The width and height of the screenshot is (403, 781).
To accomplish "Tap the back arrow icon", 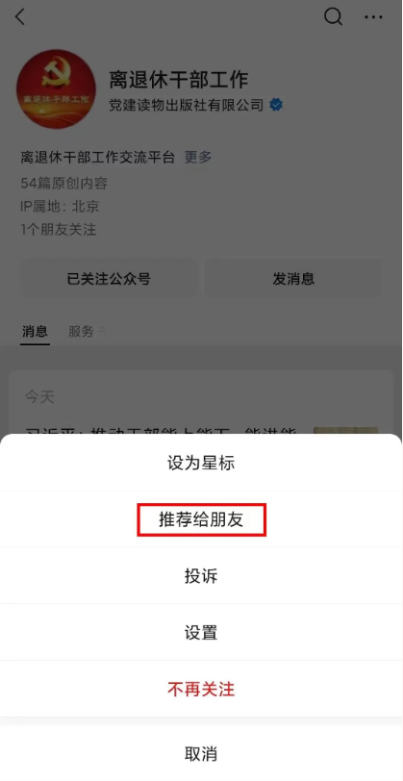I will tap(20, 17).
